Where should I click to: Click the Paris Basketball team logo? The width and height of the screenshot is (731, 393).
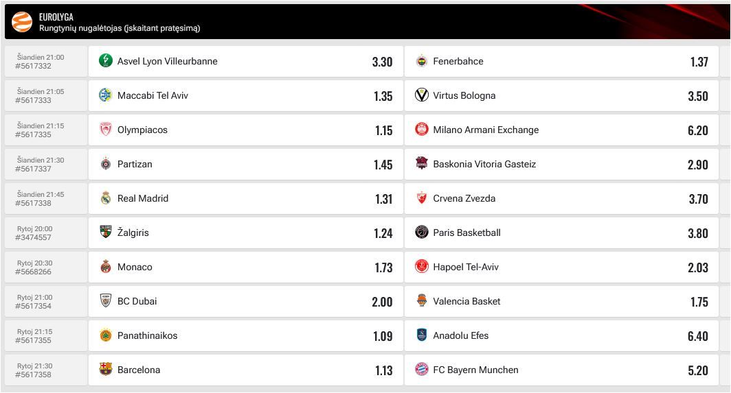[x=422, y=233]
